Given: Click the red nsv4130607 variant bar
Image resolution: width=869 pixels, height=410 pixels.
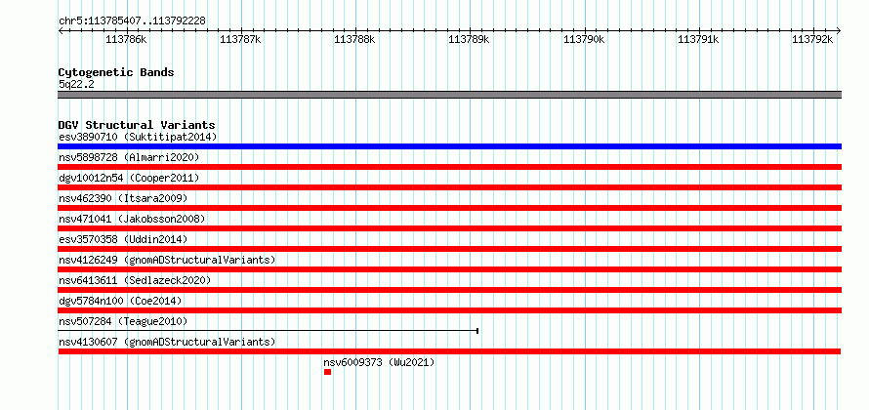Looking at the screenshot, I should click(449, 351).
